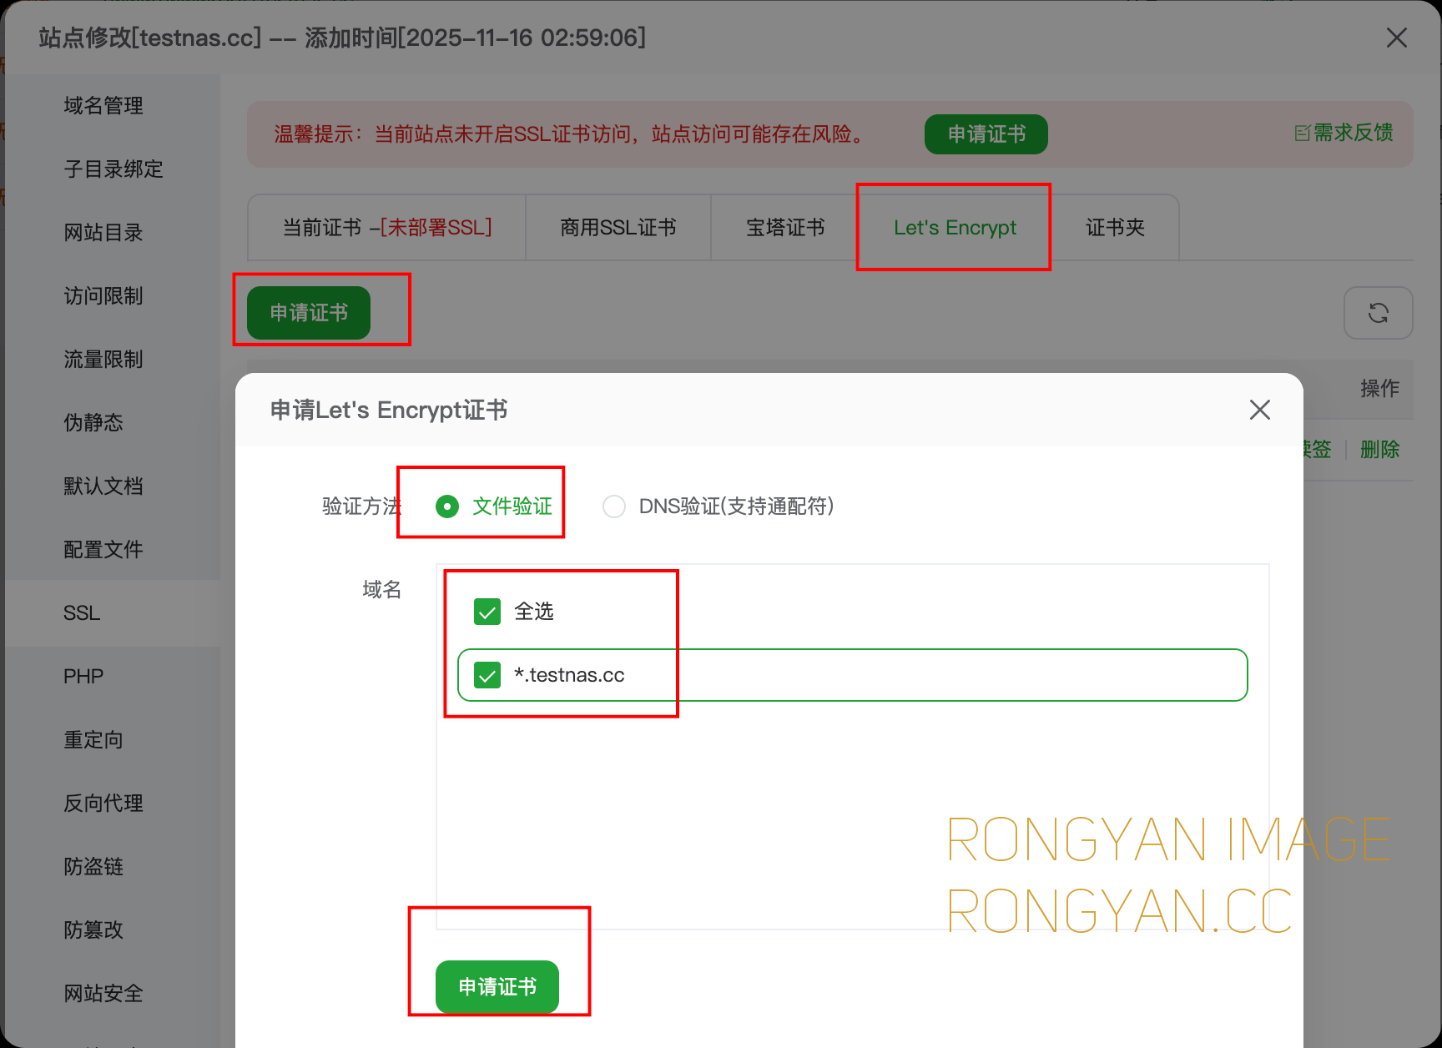Open the 需求反馈 feedback link

(1344, 133)
